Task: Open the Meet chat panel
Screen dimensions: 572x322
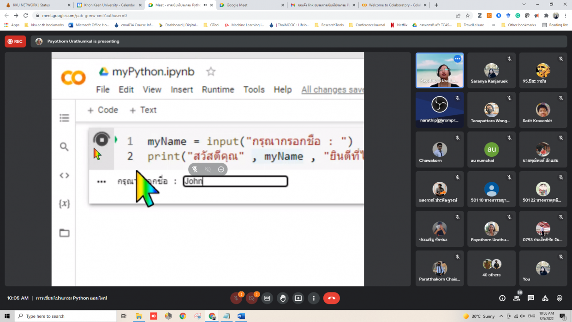Action: 531,298
